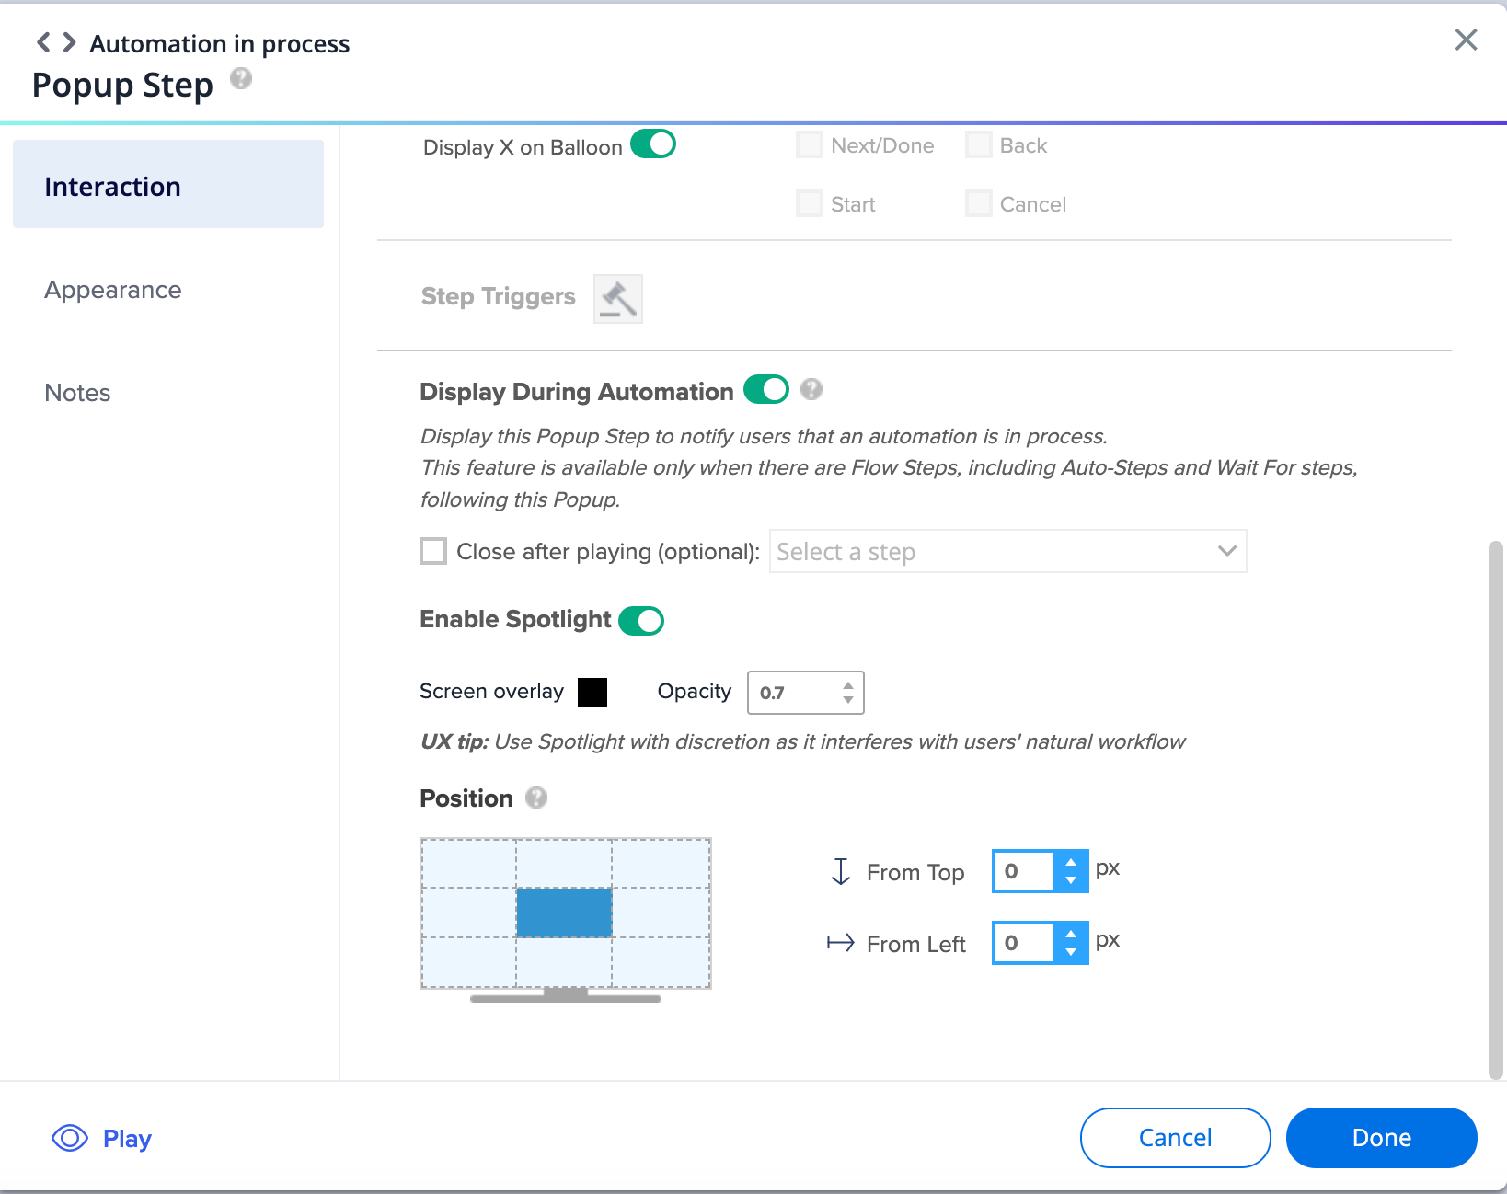The width and height of the screenshot is (1507, 1194).
Task: Click the Play preview icon
Action: point(68,1138)
